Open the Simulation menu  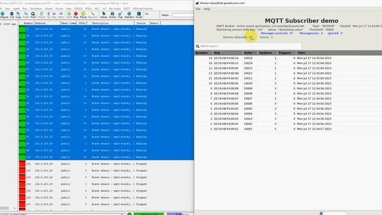click(36, 8)
